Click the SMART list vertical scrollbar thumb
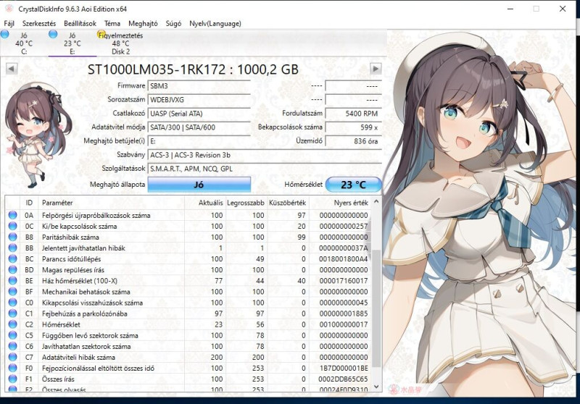Image resolution: width=580 pixels, height=404 pixels. point(376,308)
